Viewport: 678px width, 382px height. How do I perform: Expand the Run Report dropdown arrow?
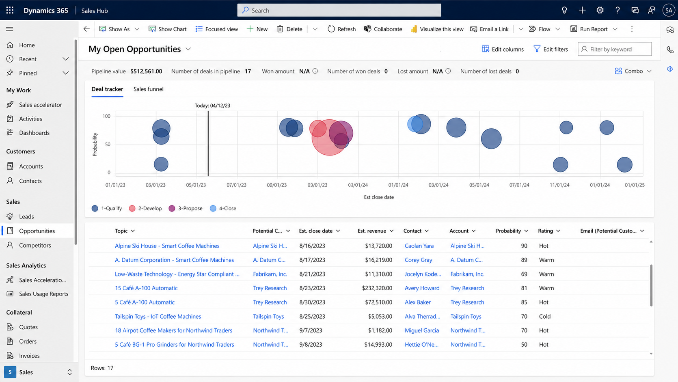(615, 29)
